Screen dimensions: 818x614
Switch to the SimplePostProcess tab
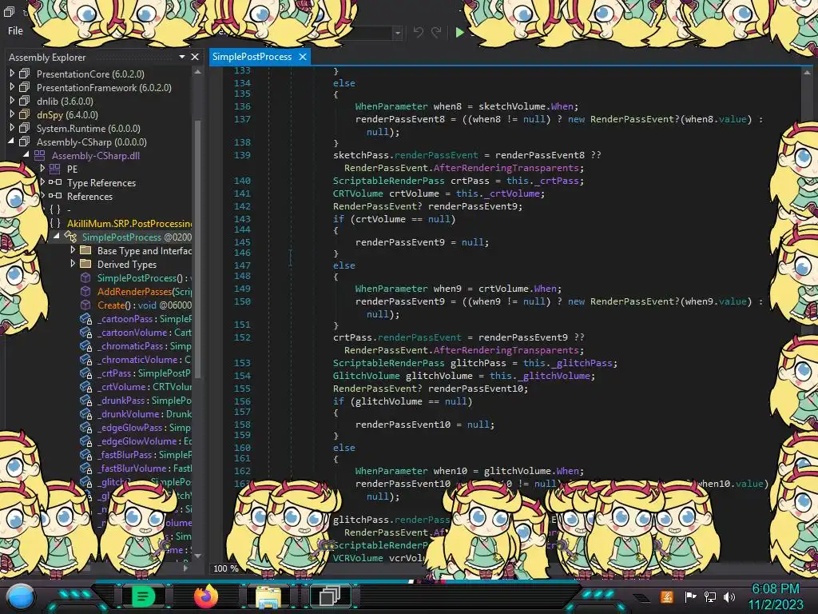252,57
